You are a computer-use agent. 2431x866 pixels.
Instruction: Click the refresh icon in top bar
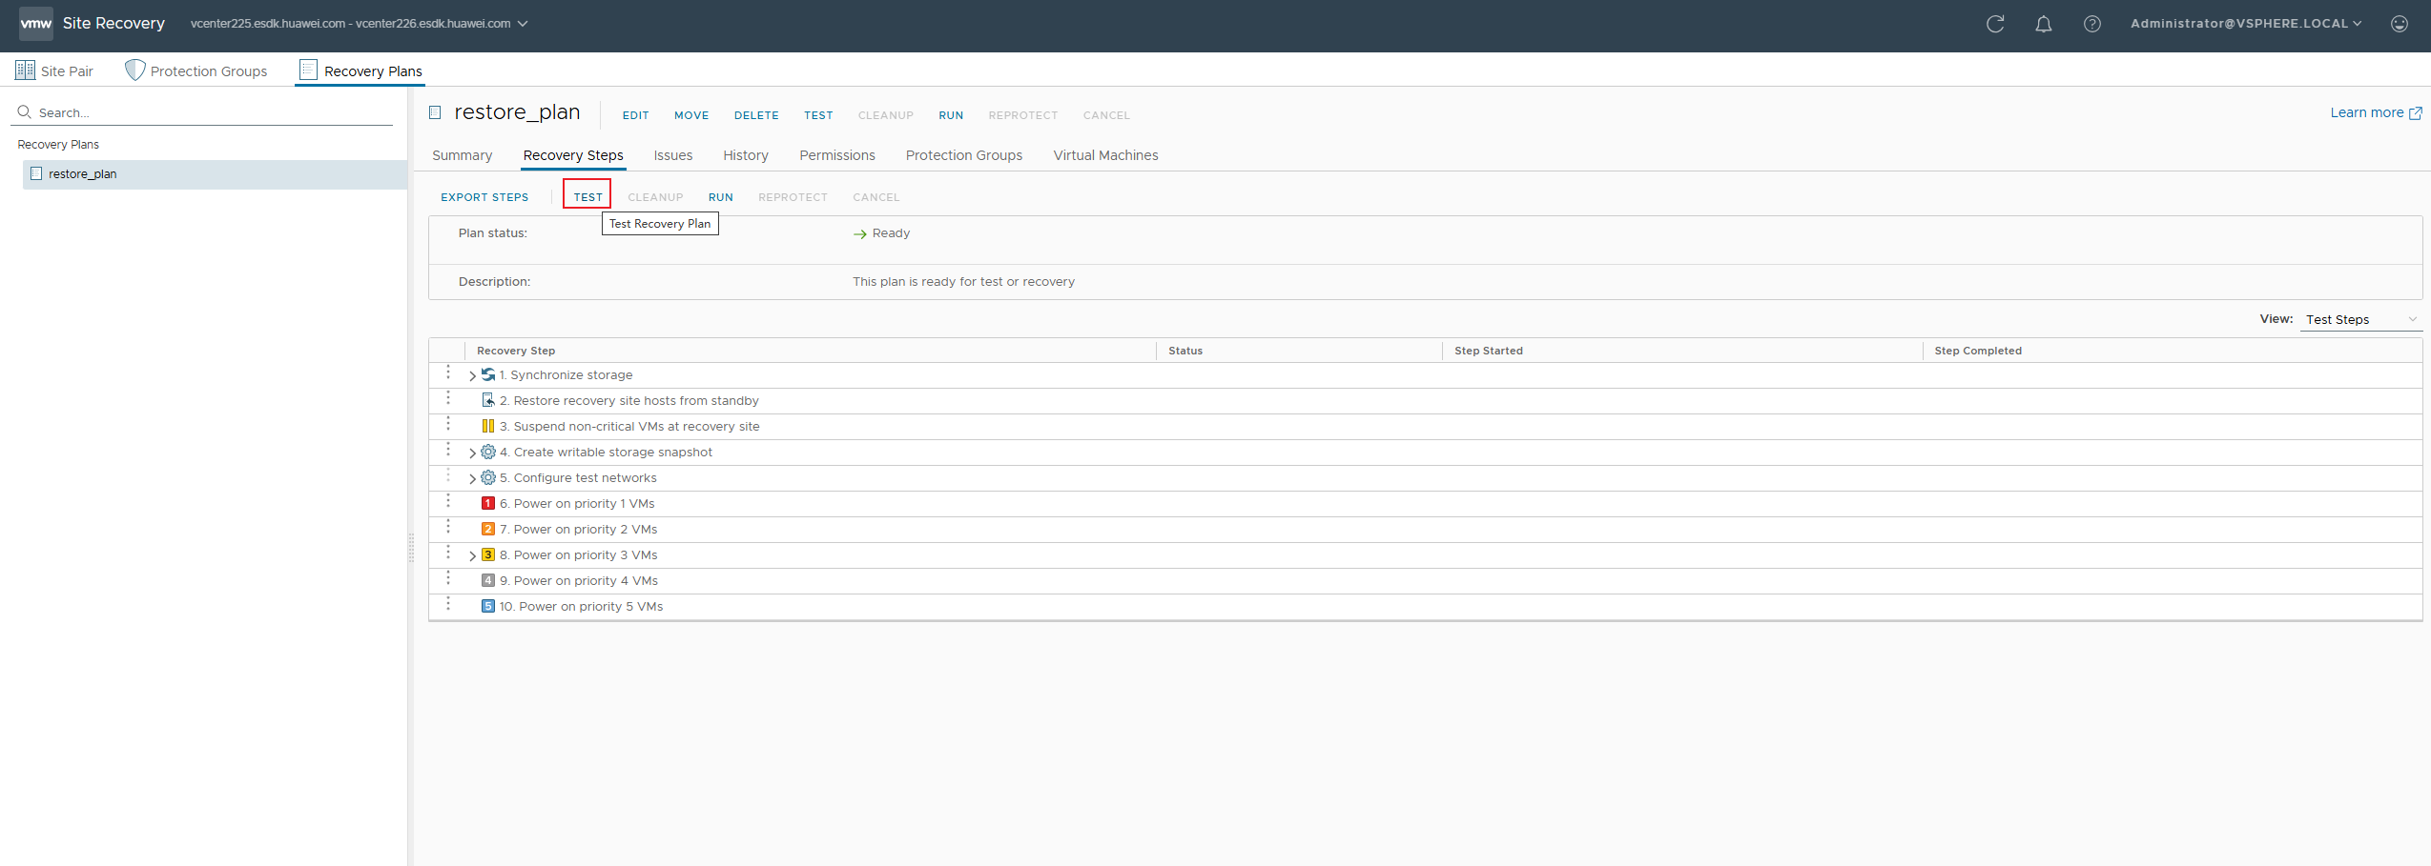click(x=1994, y=24)
